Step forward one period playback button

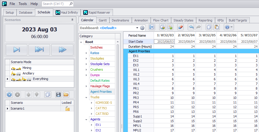(17, 50)
